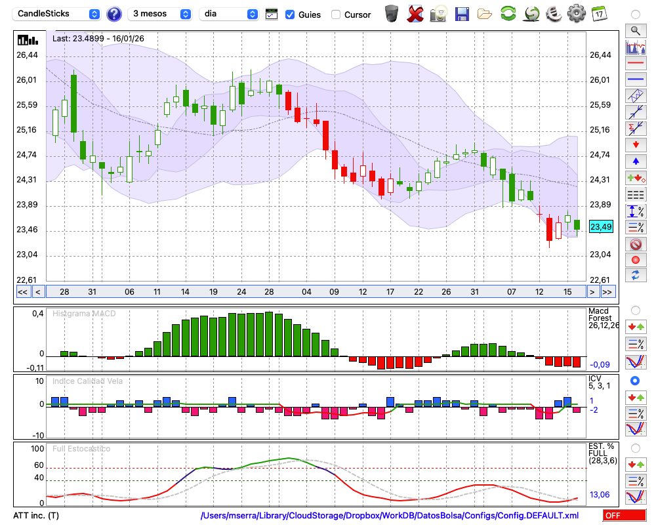This screenshot has height=525, width=656.
Task: Open the CandleSticks chart type dropdown
Action: (58, 14)
